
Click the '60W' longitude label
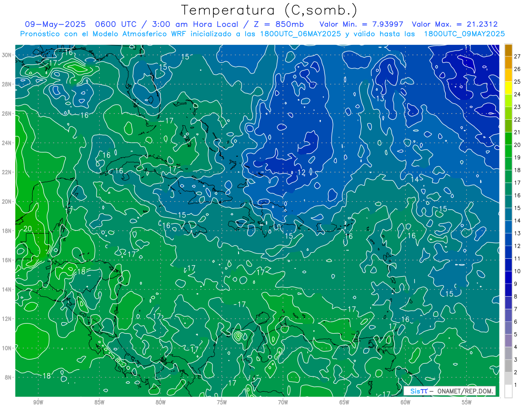(x=406, y=402)
